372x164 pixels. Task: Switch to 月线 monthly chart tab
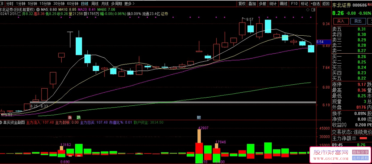pyautogui.click(x=105, y=4)
